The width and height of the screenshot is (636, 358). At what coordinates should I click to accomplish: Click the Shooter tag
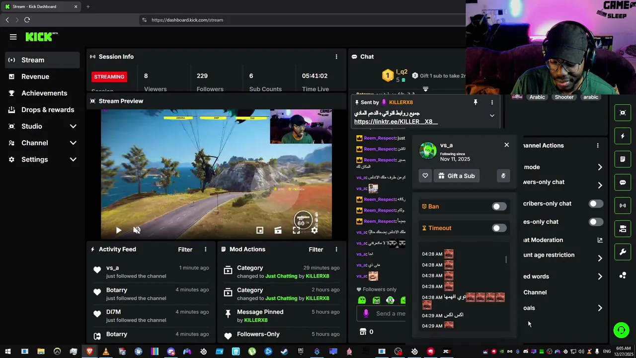(x=564, y=97)
